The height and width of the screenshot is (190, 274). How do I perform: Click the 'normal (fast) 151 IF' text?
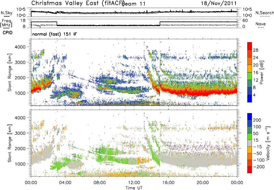(54, 34)
